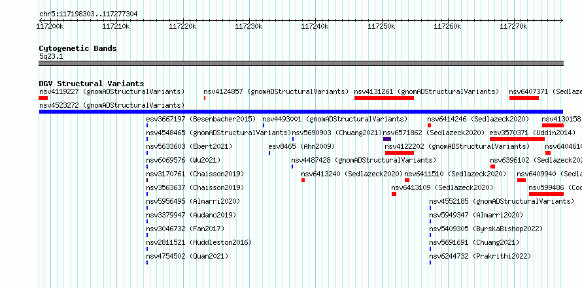582x288 pixels.
Task: Select the red marker under nsv6413240
Action: click(x=303, y=180)
